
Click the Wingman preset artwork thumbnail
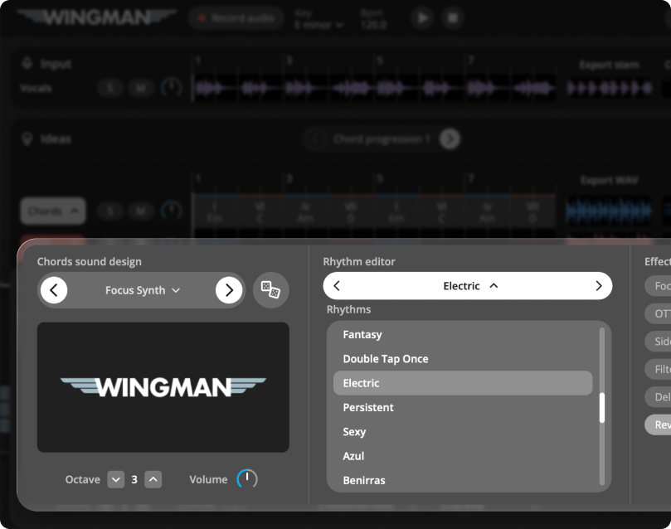coord(163,387)
